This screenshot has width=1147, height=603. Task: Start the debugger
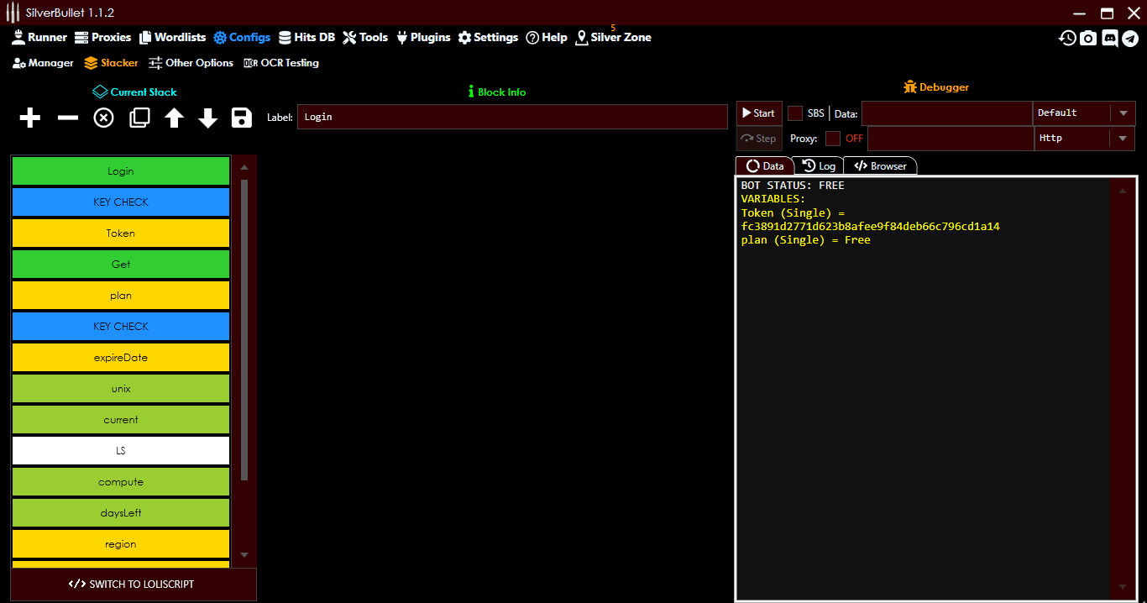(x=759, y=113)
